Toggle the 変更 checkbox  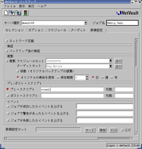tap(122, 130)
